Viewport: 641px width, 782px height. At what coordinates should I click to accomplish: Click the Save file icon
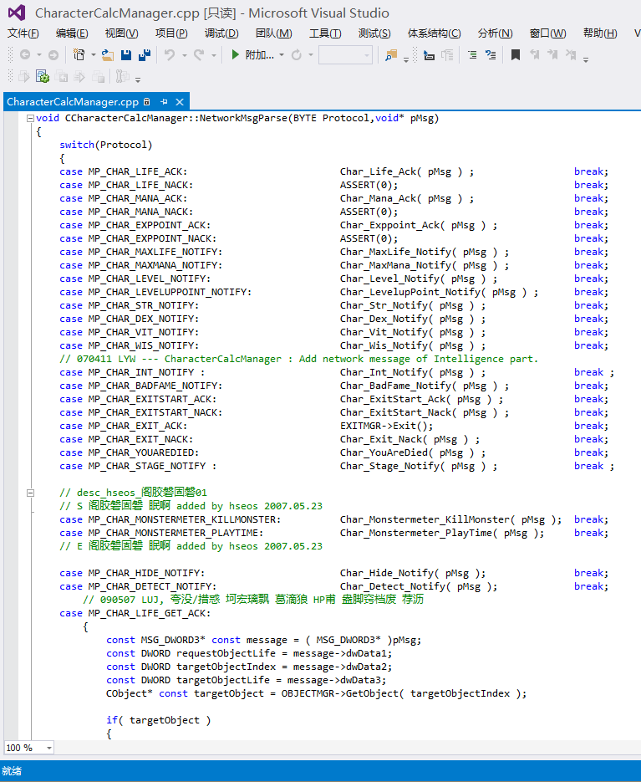(x=126, y=55)
